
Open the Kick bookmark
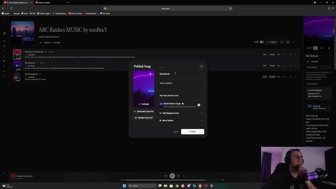pyautogui.click(x=33, y=13)
